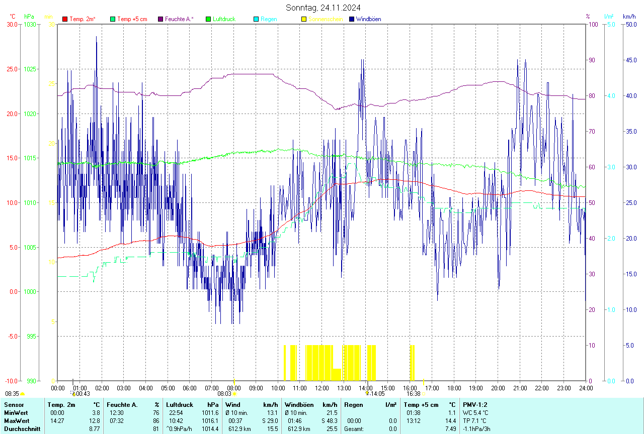This screenshot has width=644, height=434.
Task: Click the 'Sonnenschein' legend label
Action: [x=326, y=19]
